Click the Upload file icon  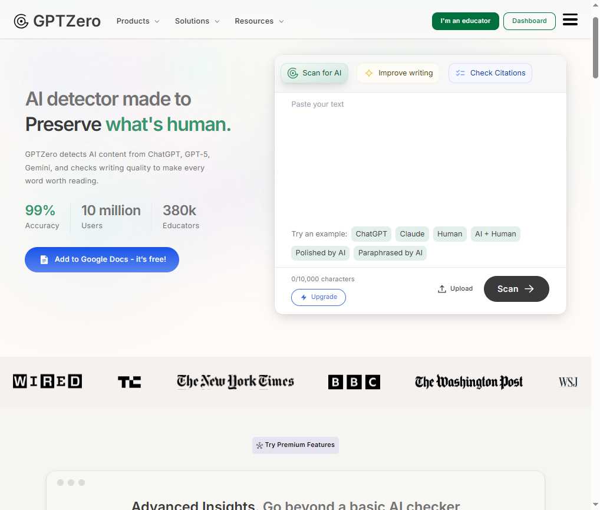pyautogui.click(x=441, y=288)
